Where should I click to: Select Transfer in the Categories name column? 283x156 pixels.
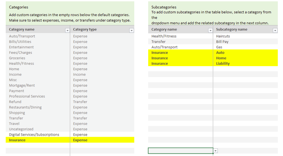(38, 118)
